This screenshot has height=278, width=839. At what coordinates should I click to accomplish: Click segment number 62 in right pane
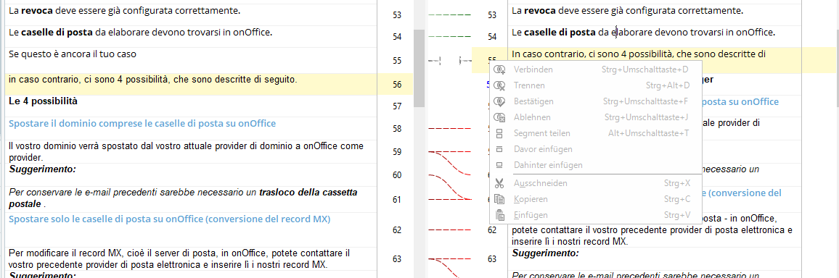pos(492,230)
